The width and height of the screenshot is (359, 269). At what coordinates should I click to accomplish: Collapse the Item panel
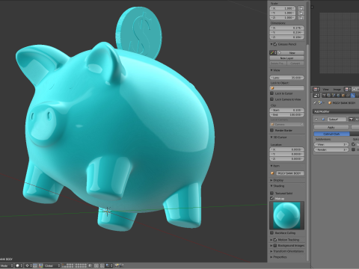[271, 166]
